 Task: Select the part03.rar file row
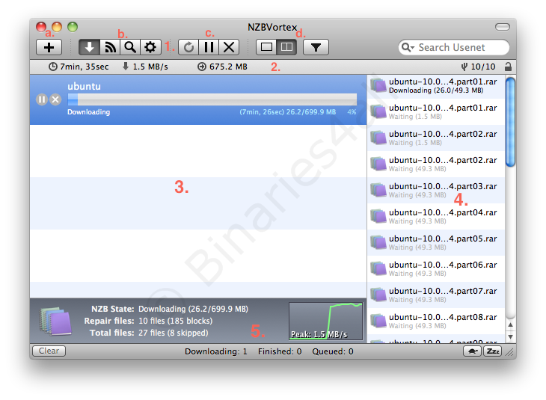(436, 190)
